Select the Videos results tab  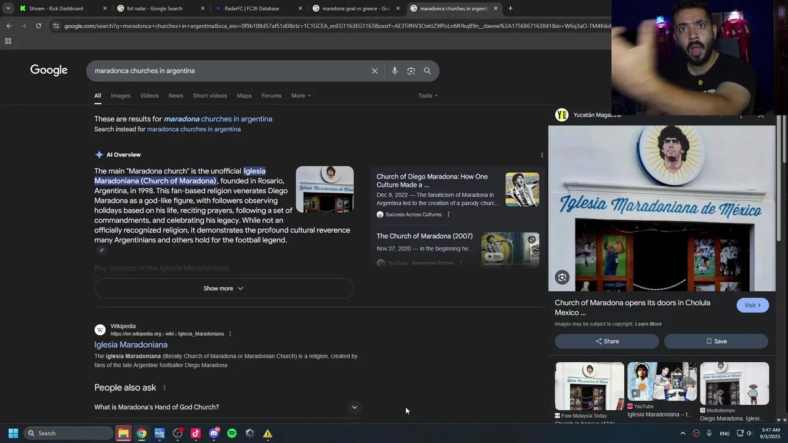coord(149,95)
